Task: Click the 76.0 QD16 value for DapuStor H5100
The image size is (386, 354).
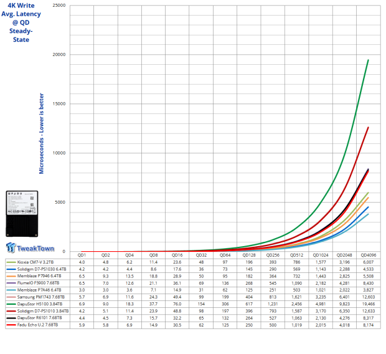Action: pos(177,304)
